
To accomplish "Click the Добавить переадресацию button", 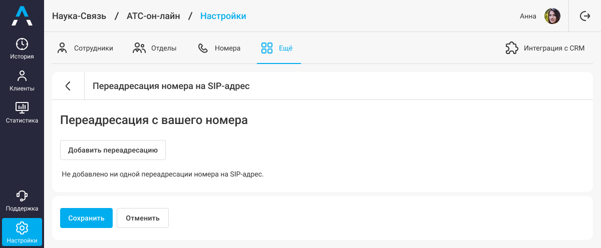I will coord(113,150).
